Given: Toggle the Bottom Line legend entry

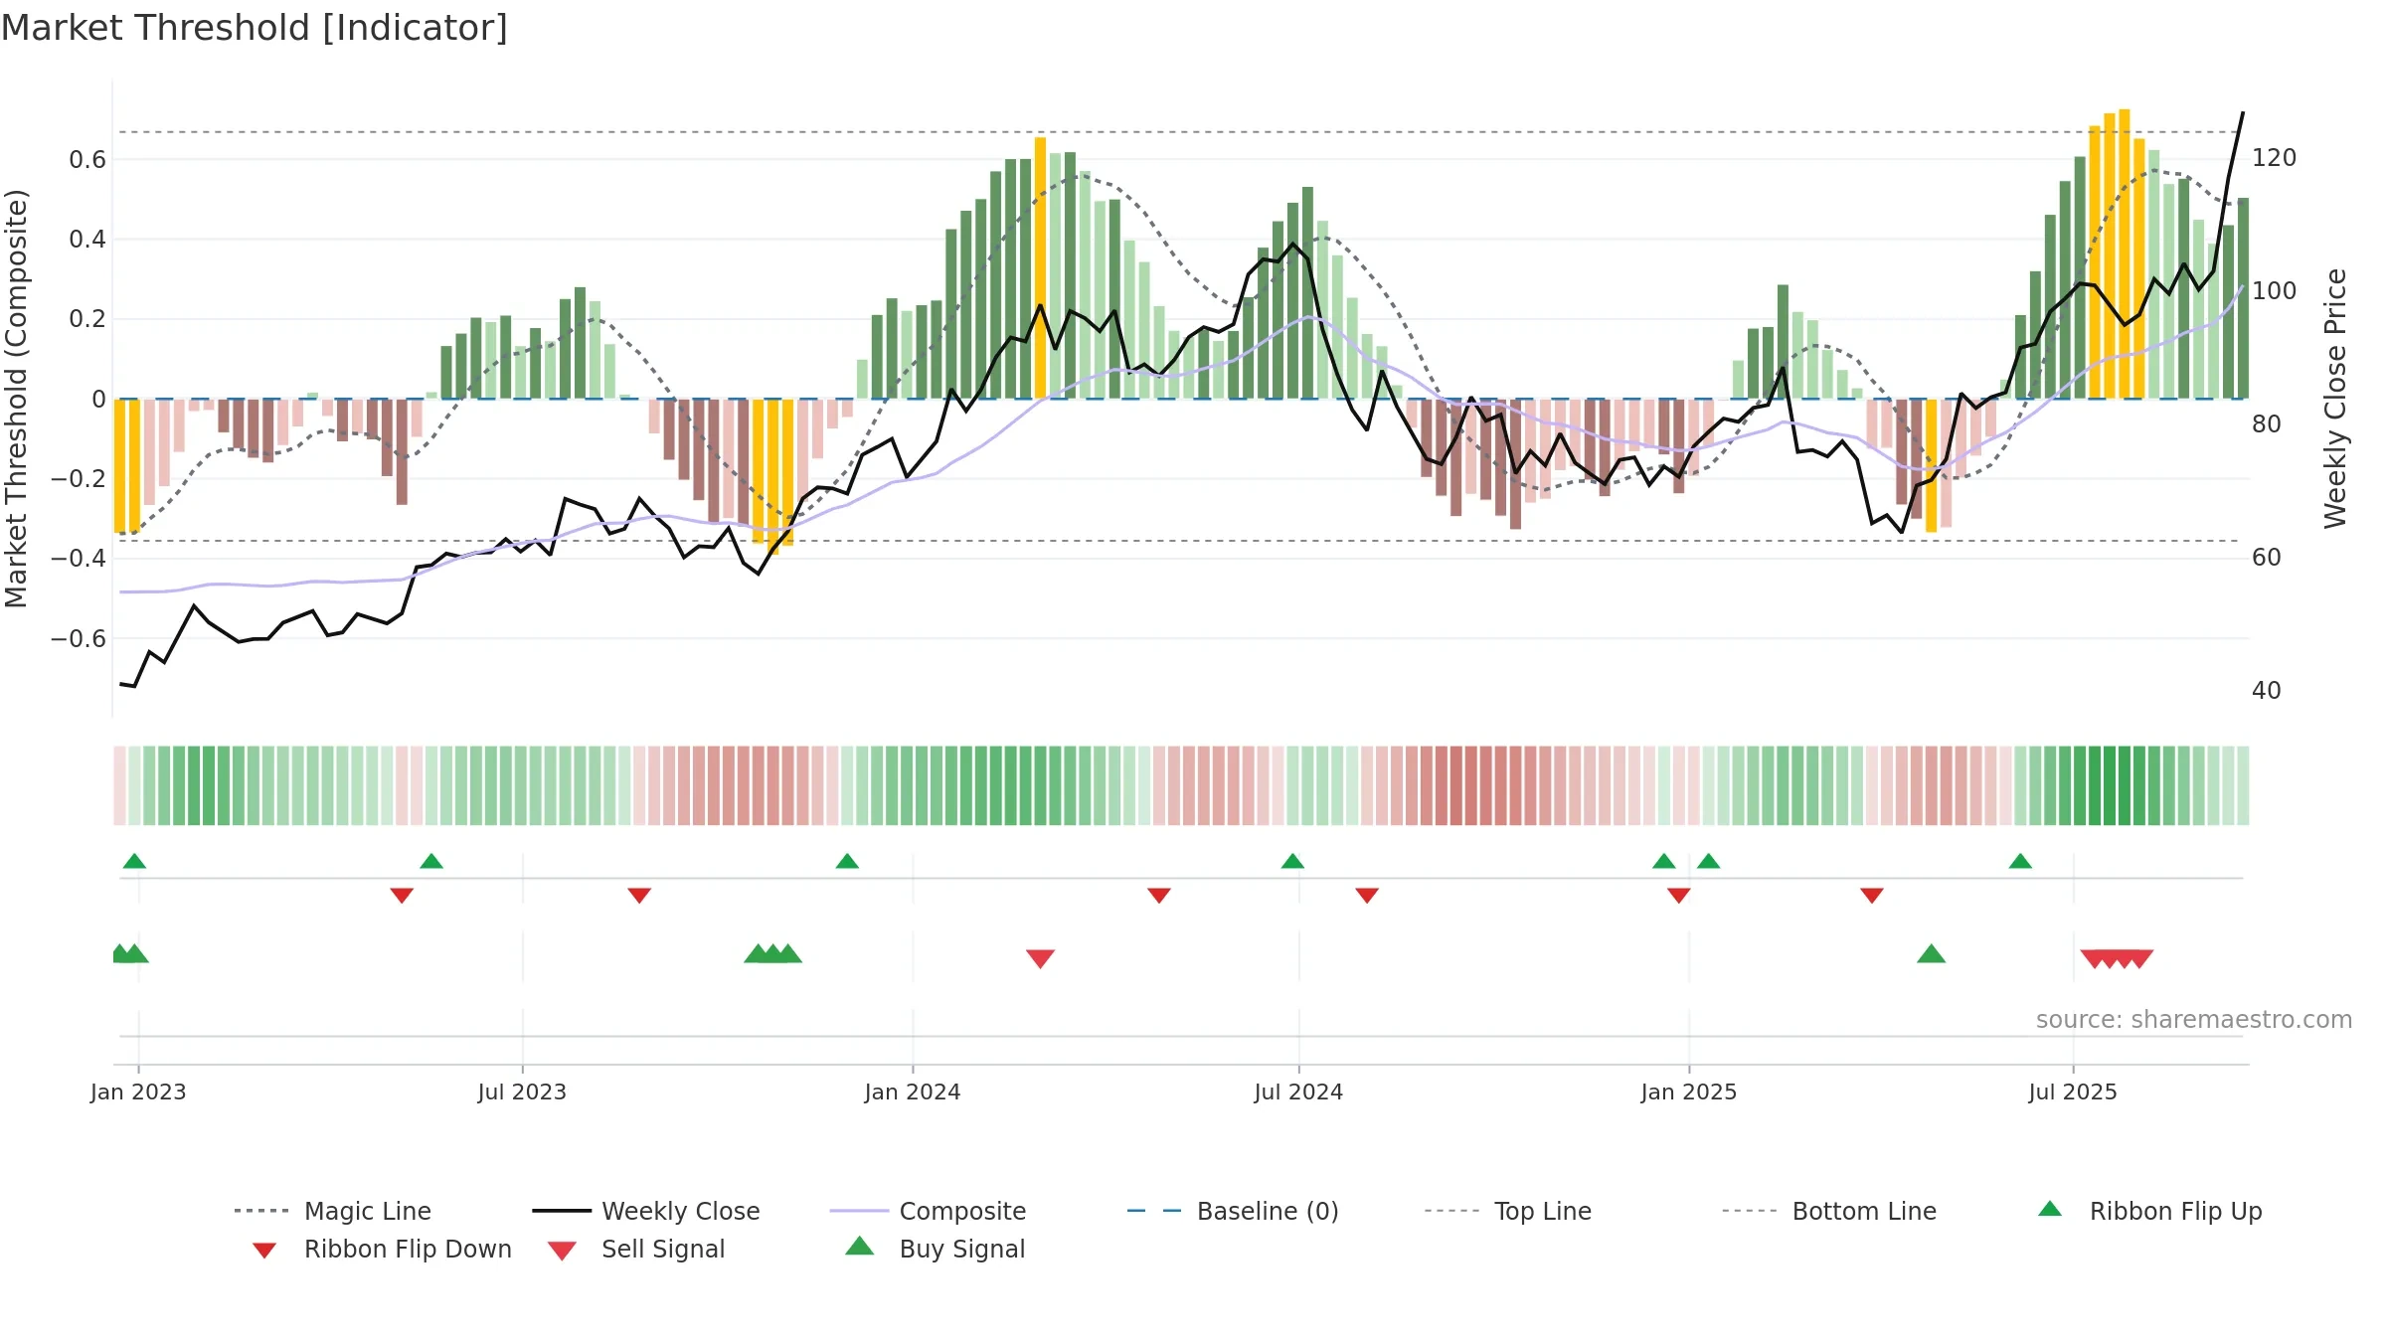Looking at the screenshot, I should (x=1829, y=1211).
